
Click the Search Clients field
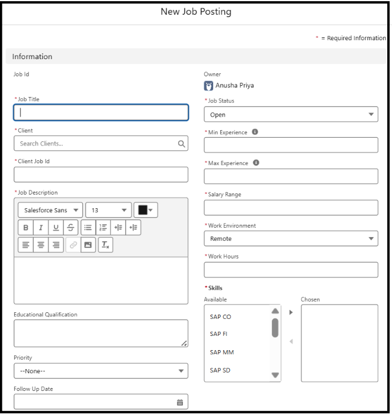[101, 143]
